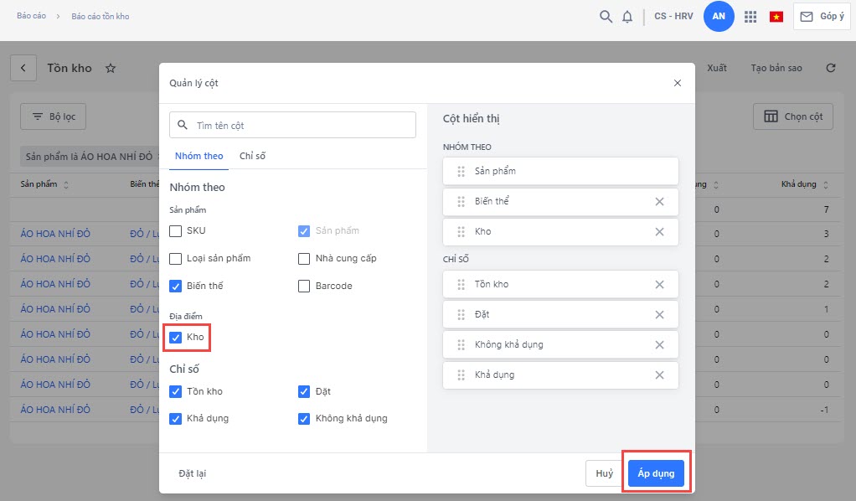Check Nhà cung cấp grouping option
This screenshot has width=856, height=501.
point(305,258)
